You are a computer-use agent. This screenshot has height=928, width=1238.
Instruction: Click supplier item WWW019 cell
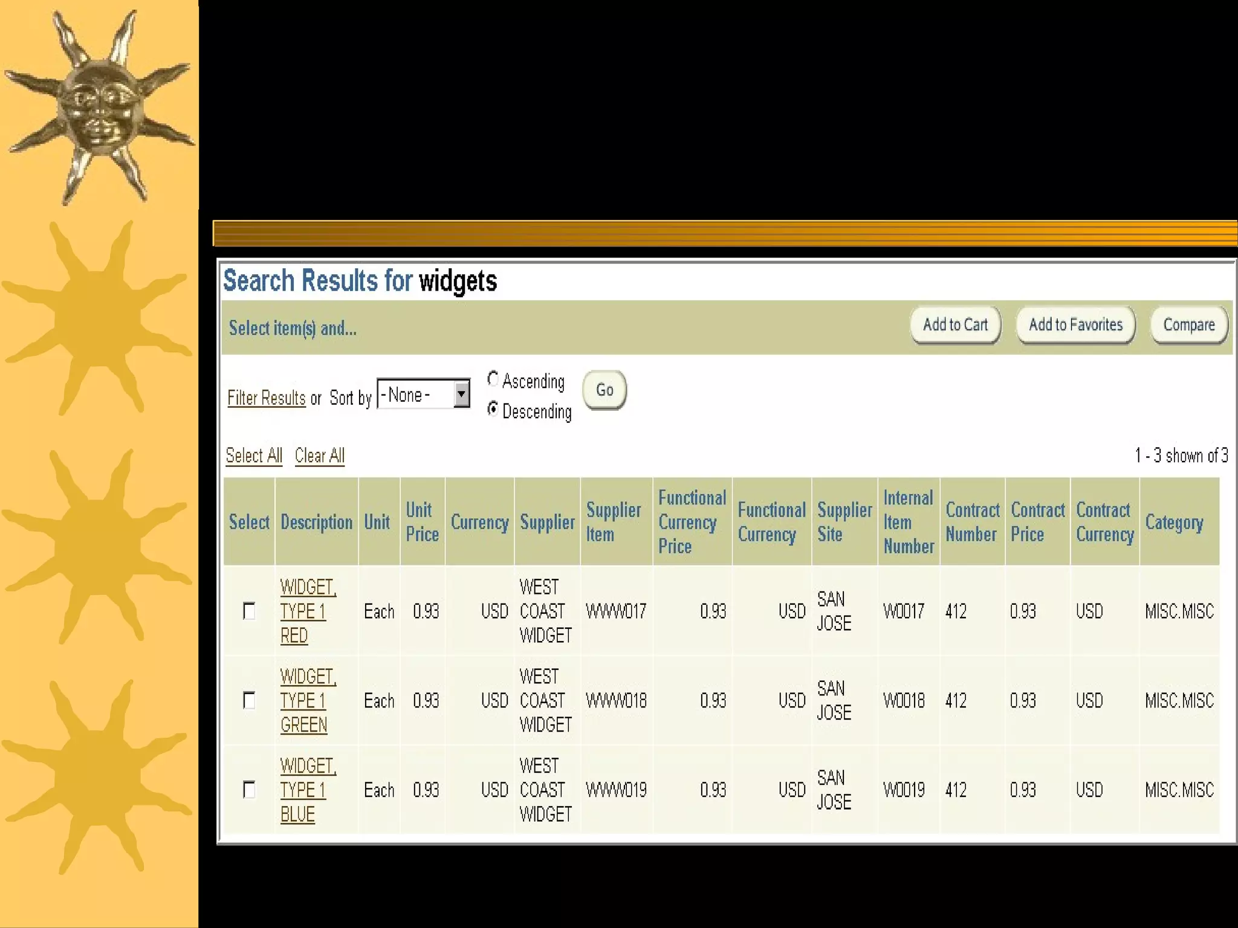point(616,790)
